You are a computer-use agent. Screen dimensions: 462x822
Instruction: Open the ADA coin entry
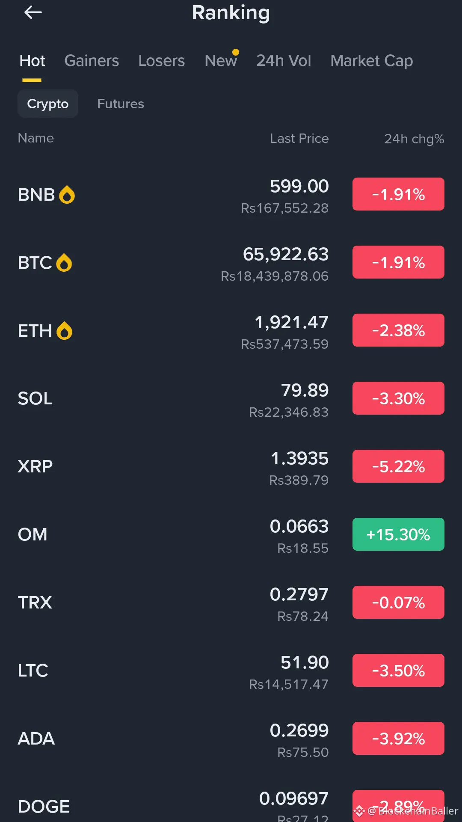tap(36, 739)
